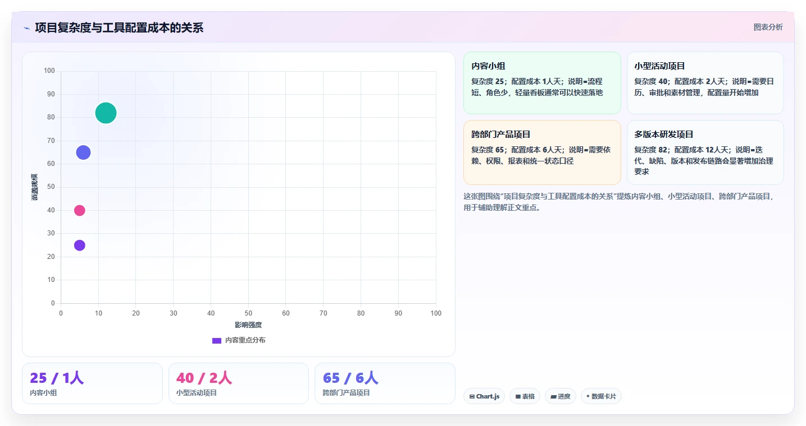
Task: Click the large teal bubble in chart
Action: click(106, 113)
